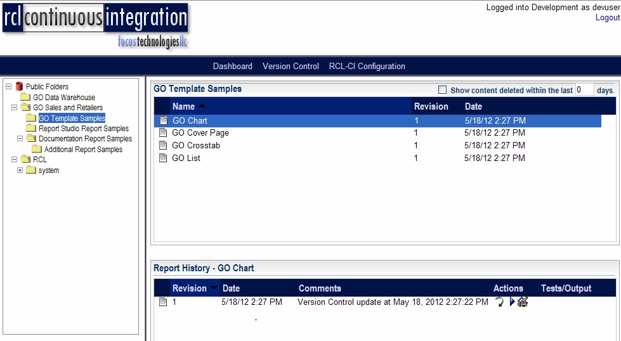The height and width of the screenshot is (341, 621).
Task: Collapse the RCL tree node
Action: click(14, 160)
